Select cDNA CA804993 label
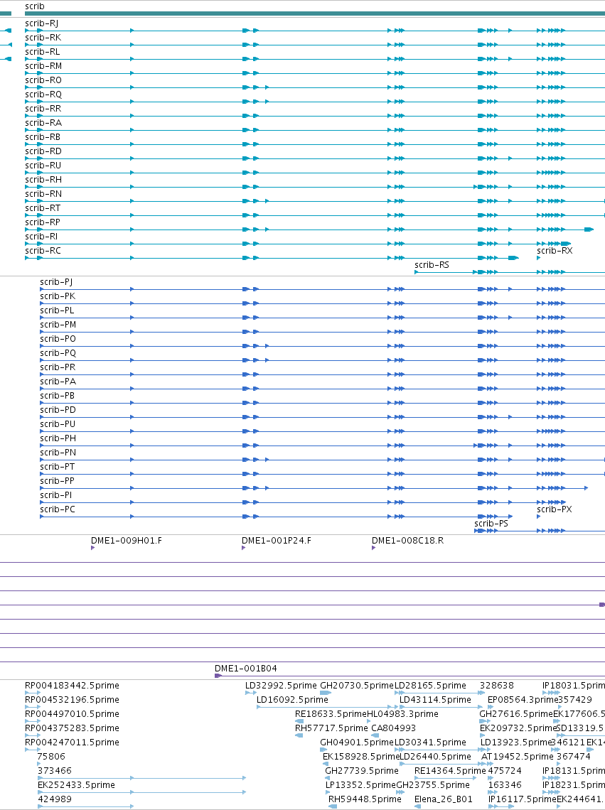The image size is (605, 810). point(394,728)
